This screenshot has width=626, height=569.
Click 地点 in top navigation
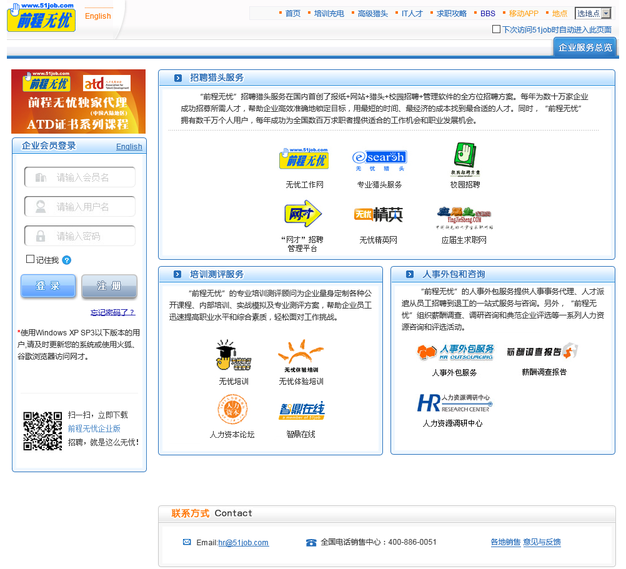click(559, 14)
